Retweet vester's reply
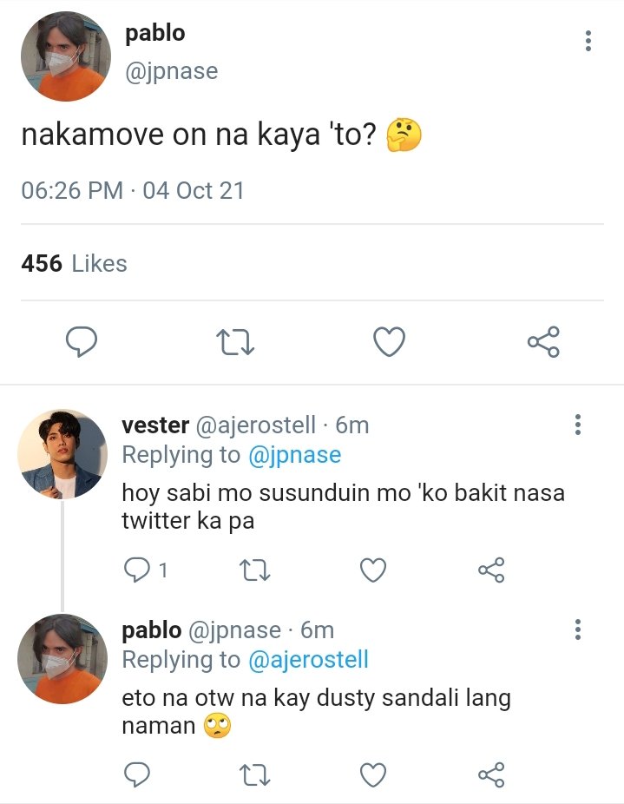Screen dimensions: 624x804 (255, 570)
